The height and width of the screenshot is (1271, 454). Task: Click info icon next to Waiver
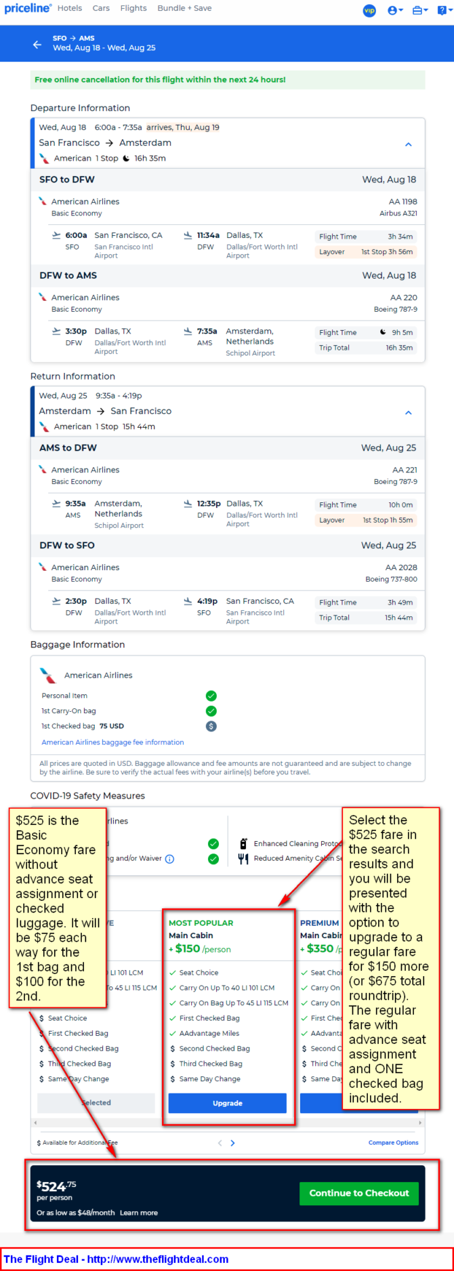pos(169,859)
